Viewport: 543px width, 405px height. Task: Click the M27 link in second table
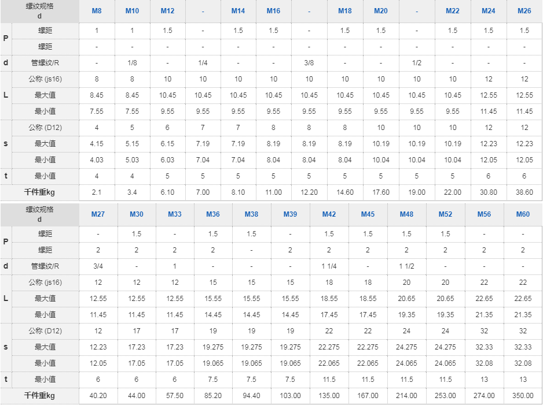click(x=98, y=214)
